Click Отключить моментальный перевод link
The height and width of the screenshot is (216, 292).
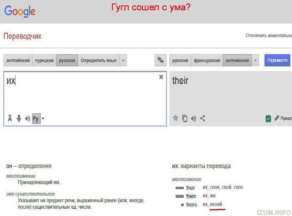pos(269,35)
